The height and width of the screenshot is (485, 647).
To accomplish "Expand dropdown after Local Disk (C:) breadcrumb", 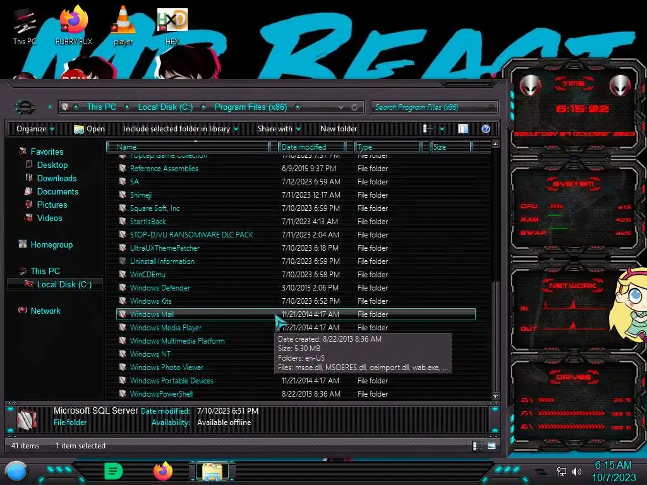I will click(203, 107).
